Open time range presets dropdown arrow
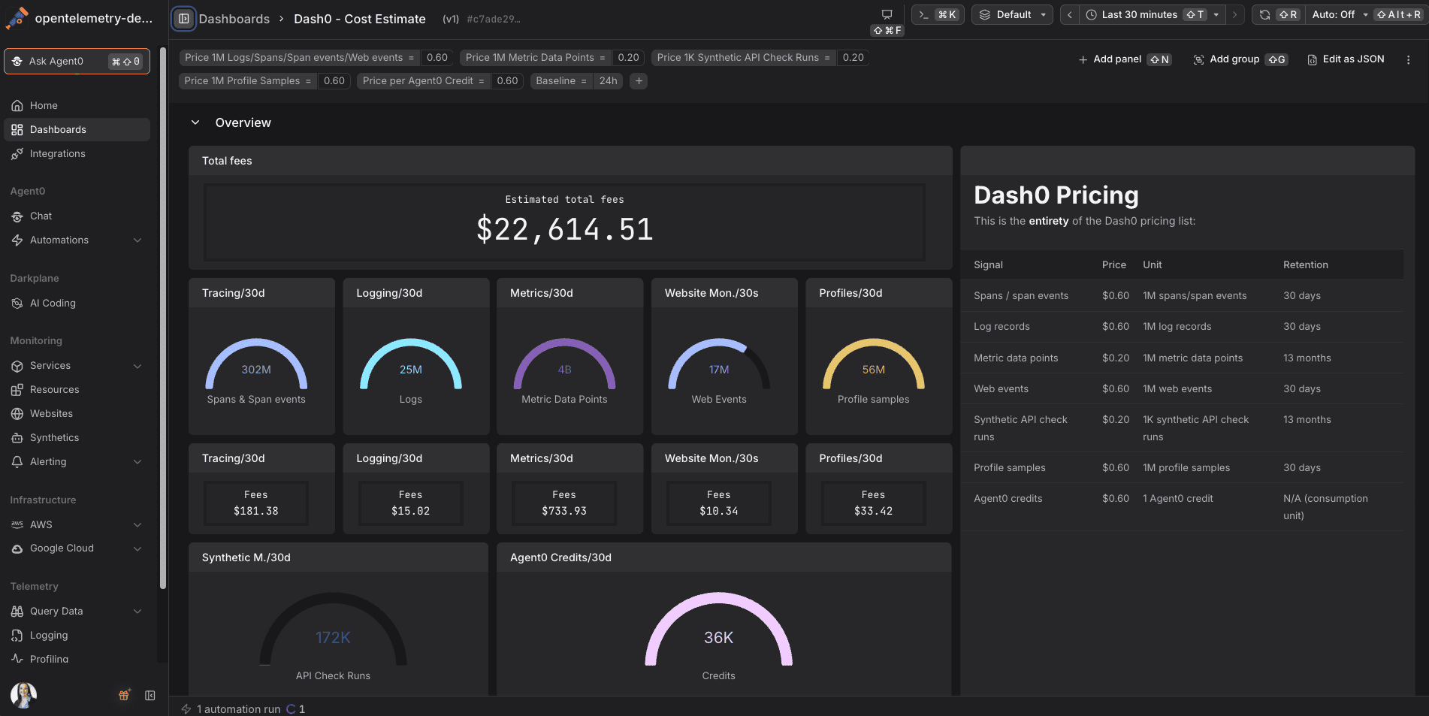The width and height of the screenshot is (1429, 716). (x=1216, y=15)
